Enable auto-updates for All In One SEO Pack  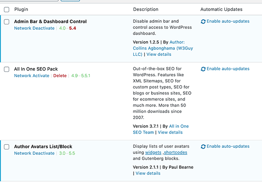228,69
